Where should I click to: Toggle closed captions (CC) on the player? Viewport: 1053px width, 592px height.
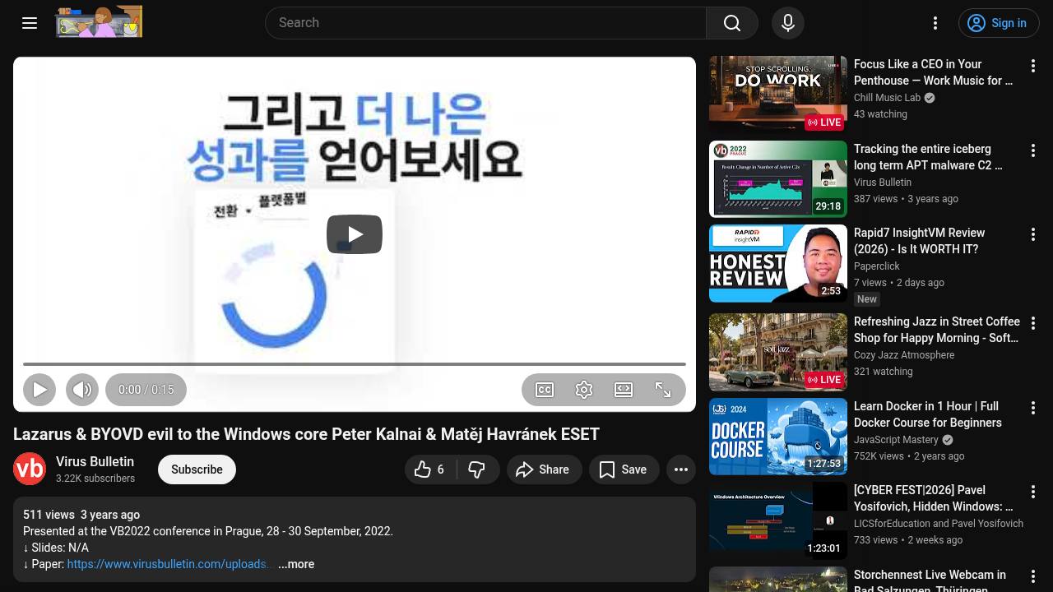pyautogui.click(x=545, y=390)
